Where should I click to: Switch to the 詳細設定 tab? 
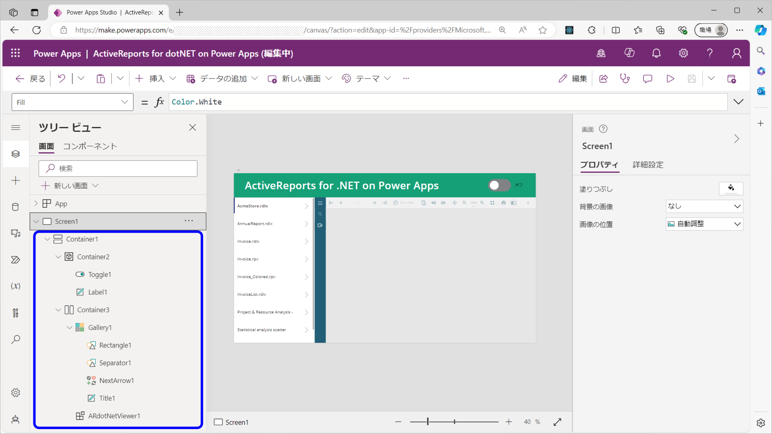(x=648, y=165)
